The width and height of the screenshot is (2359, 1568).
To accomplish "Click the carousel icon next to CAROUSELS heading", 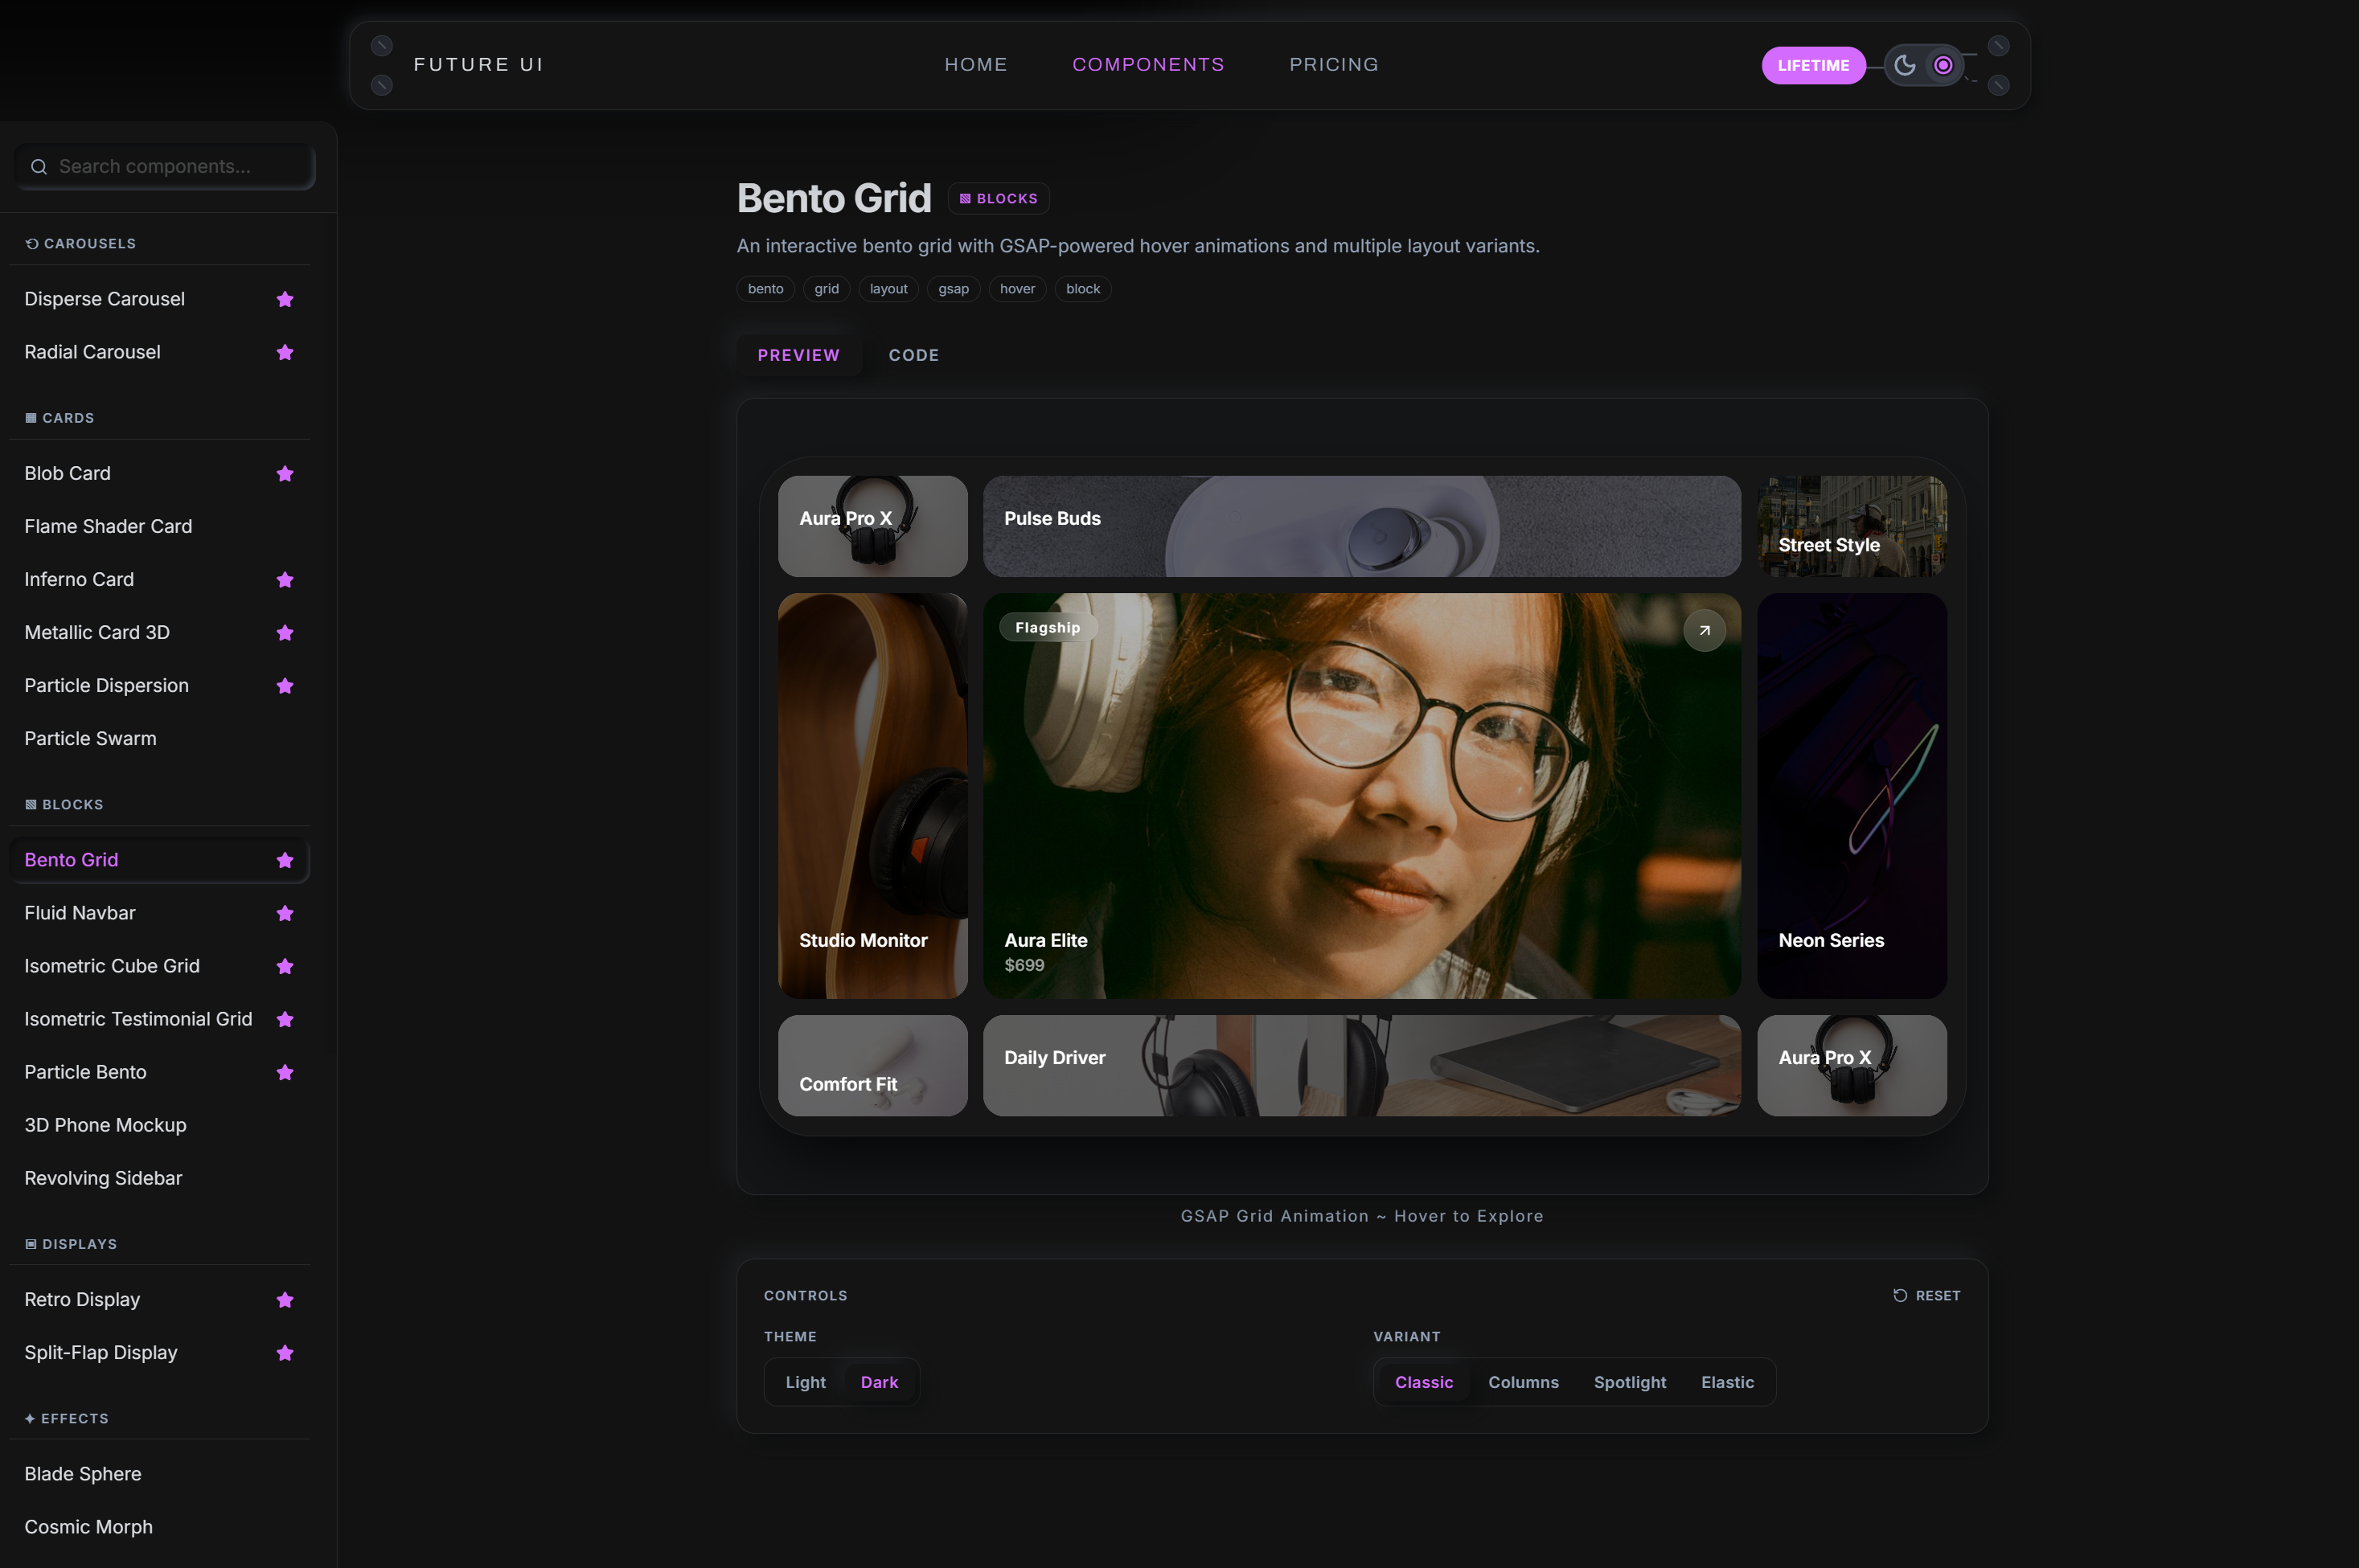I will point(33,243).
